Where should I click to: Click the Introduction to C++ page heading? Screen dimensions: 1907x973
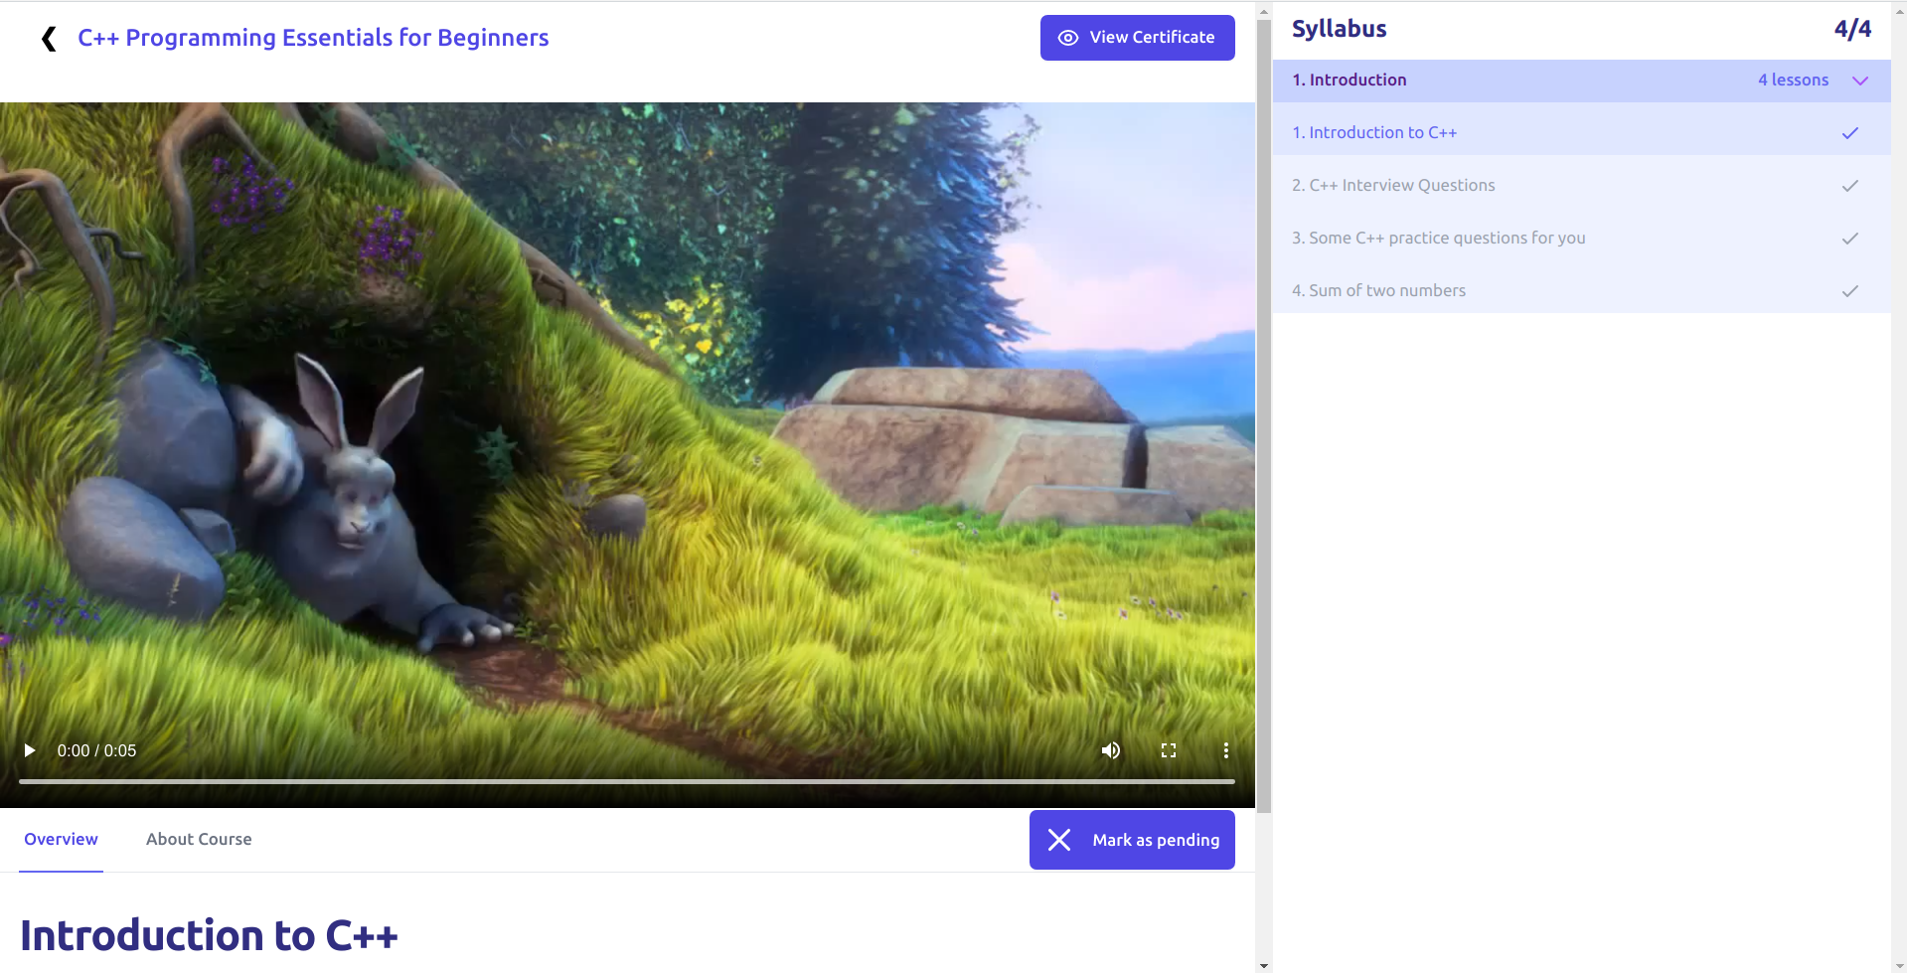click(209, 936)
